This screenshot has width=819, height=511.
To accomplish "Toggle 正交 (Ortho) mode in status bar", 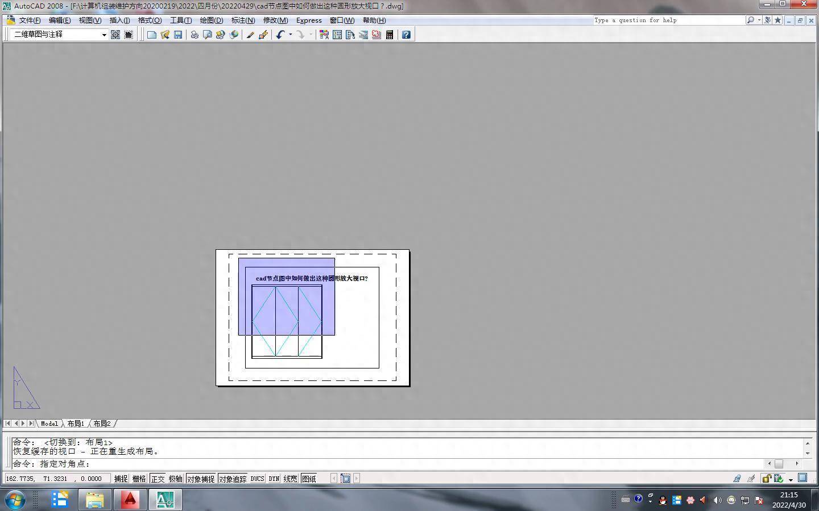I will pos(158,479).
